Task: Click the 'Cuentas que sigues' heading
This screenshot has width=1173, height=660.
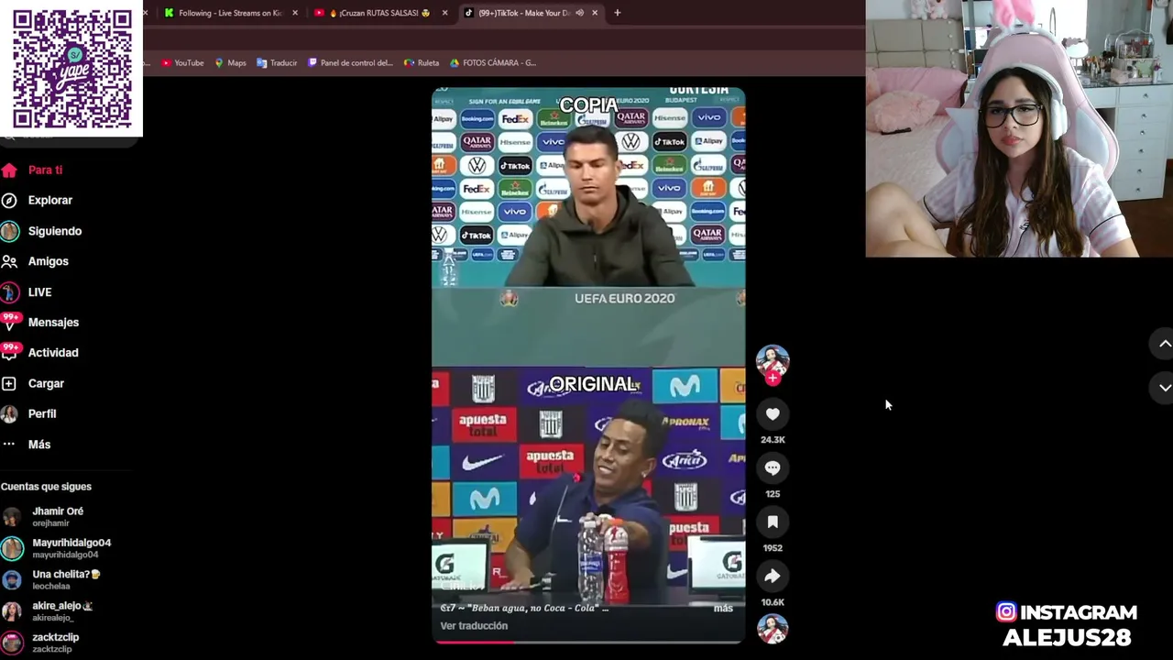Action: point(46,487)
